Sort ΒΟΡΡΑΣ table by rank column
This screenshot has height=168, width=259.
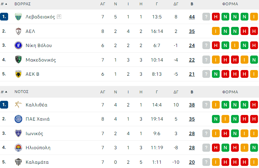pos(4,4)
